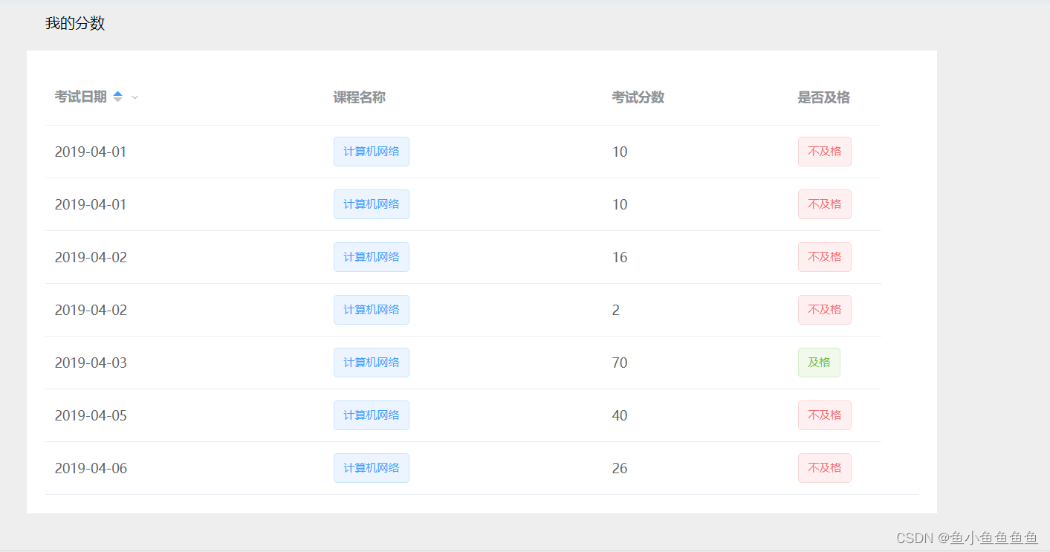
Task: Click the date 2019-04-03
Action: (x=91, y=363)
